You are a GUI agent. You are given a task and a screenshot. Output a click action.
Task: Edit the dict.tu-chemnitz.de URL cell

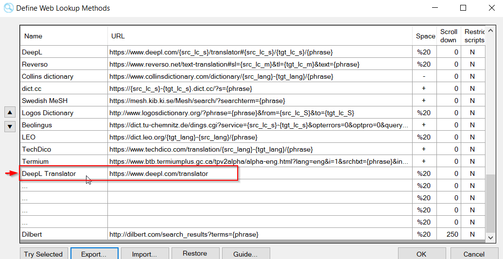tap(260, 125)
